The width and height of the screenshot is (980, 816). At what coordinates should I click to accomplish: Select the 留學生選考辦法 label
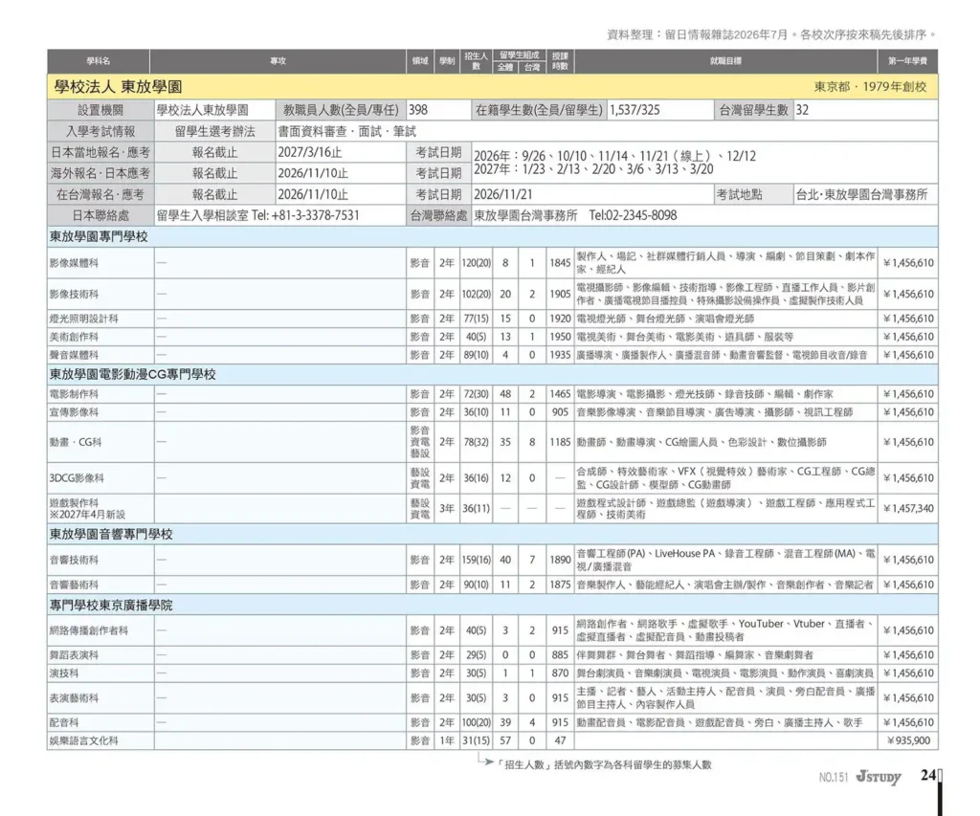click(x=215, y=131)
